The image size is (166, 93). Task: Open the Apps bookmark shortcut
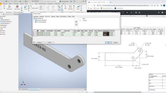coord(90,8)
